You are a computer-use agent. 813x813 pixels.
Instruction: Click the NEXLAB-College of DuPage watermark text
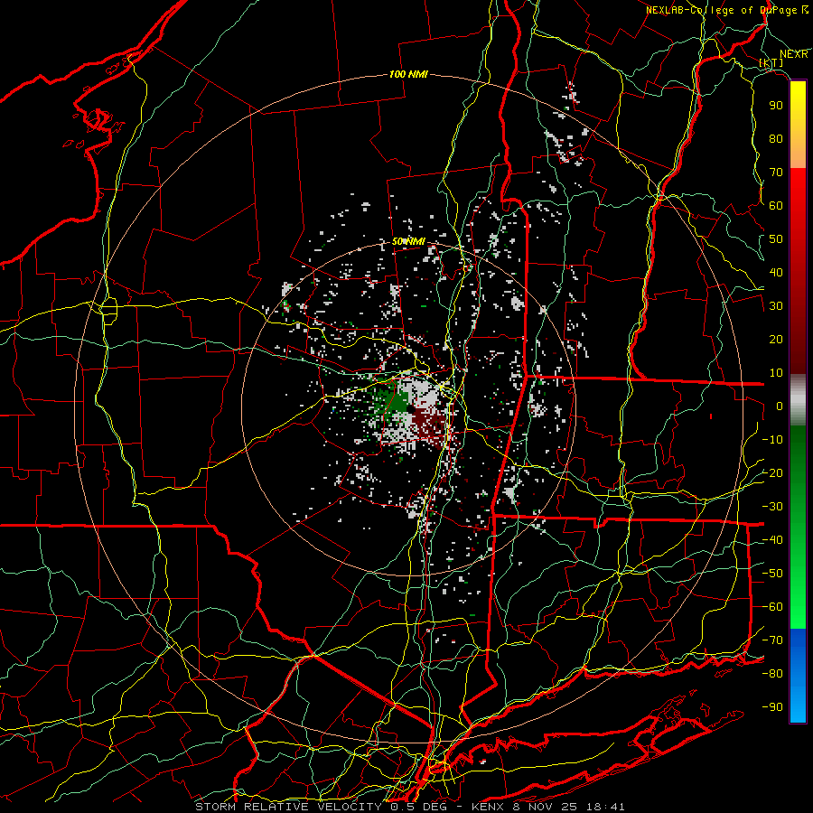tap(727, 10)
